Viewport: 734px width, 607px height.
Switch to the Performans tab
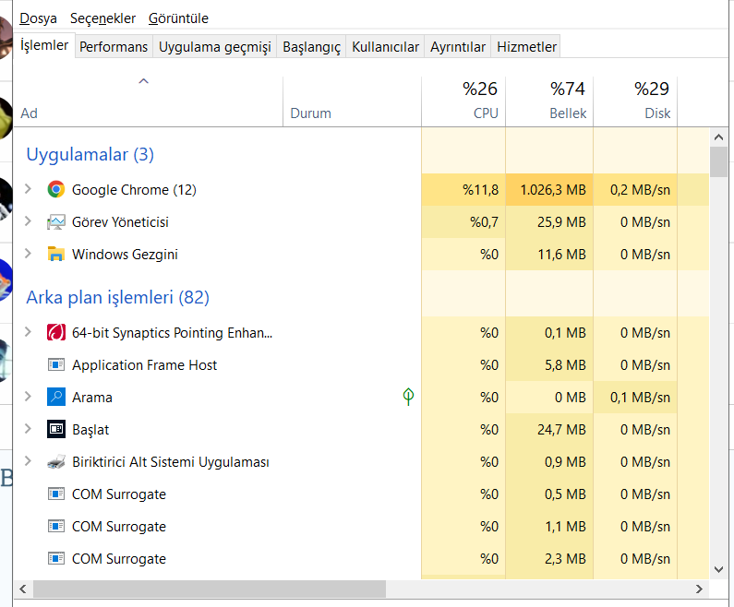114,46
